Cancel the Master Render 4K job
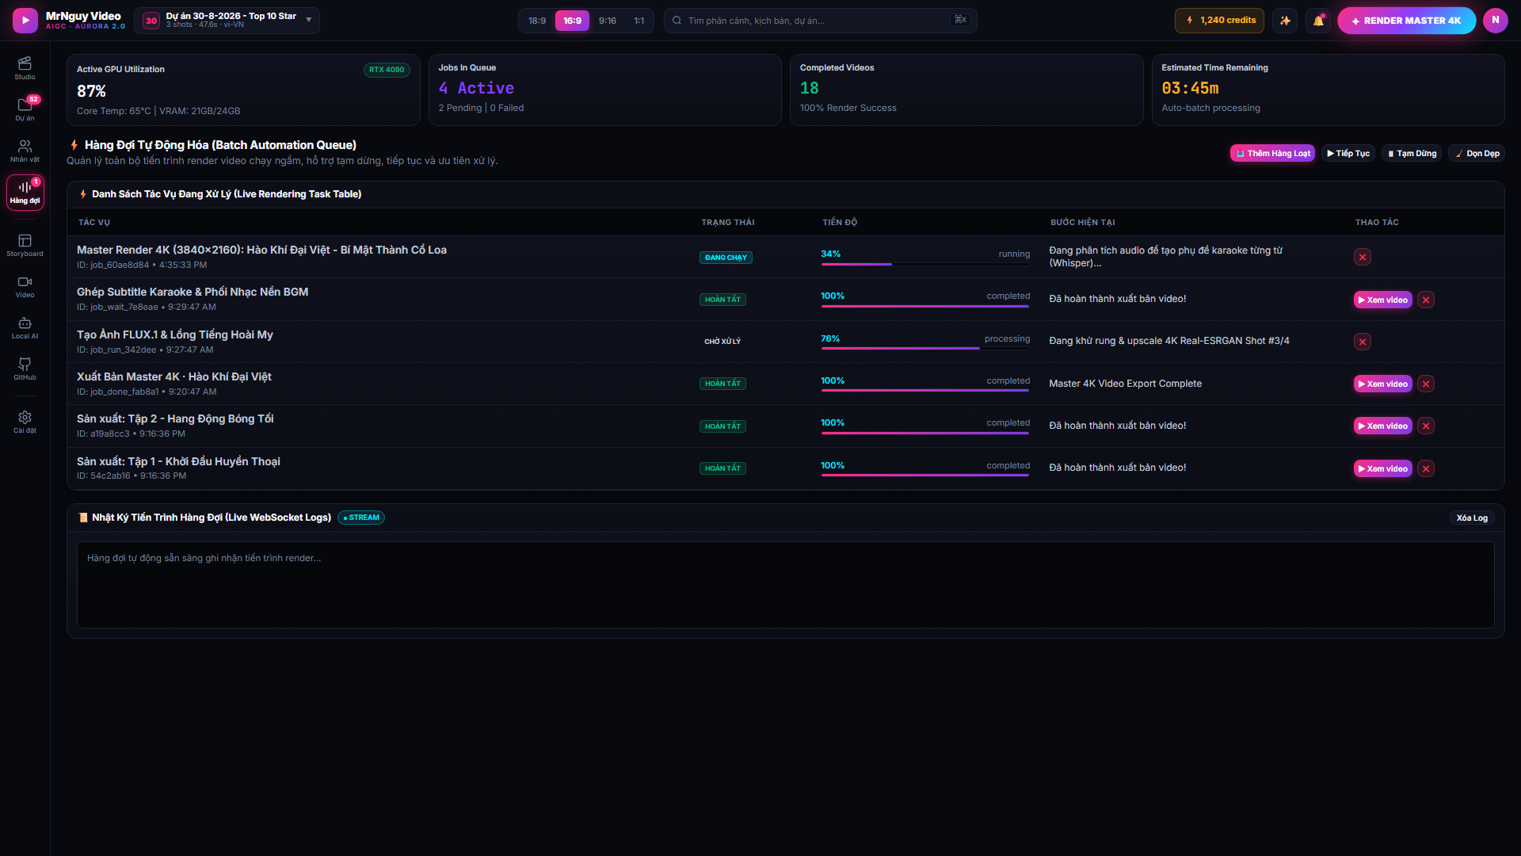 [1363, 257]
